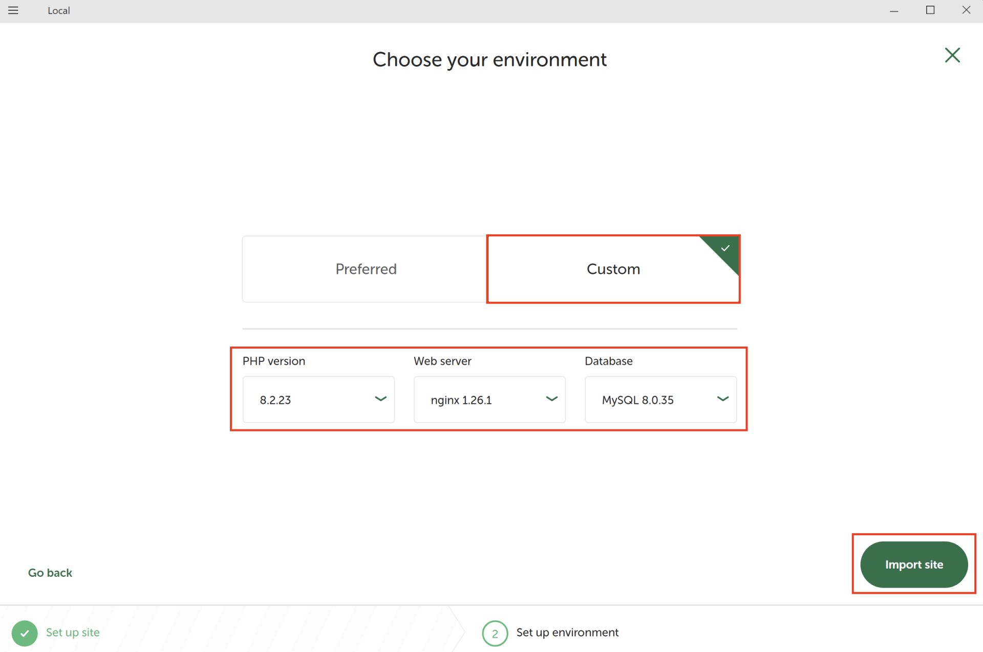Click the step 2 circle icon

click(x=495, y=633)
